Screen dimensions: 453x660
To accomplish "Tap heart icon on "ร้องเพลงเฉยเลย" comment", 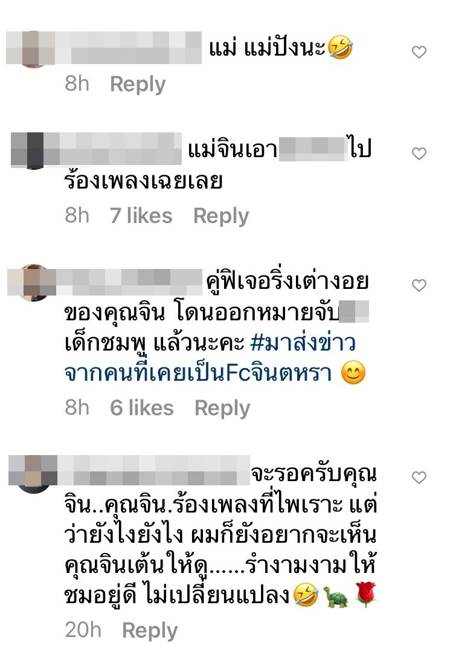I will pyautogui.click(x=419, y=154).
